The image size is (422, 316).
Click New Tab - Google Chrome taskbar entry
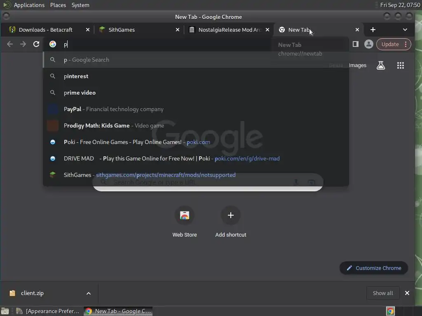click(x=118, y=311)
